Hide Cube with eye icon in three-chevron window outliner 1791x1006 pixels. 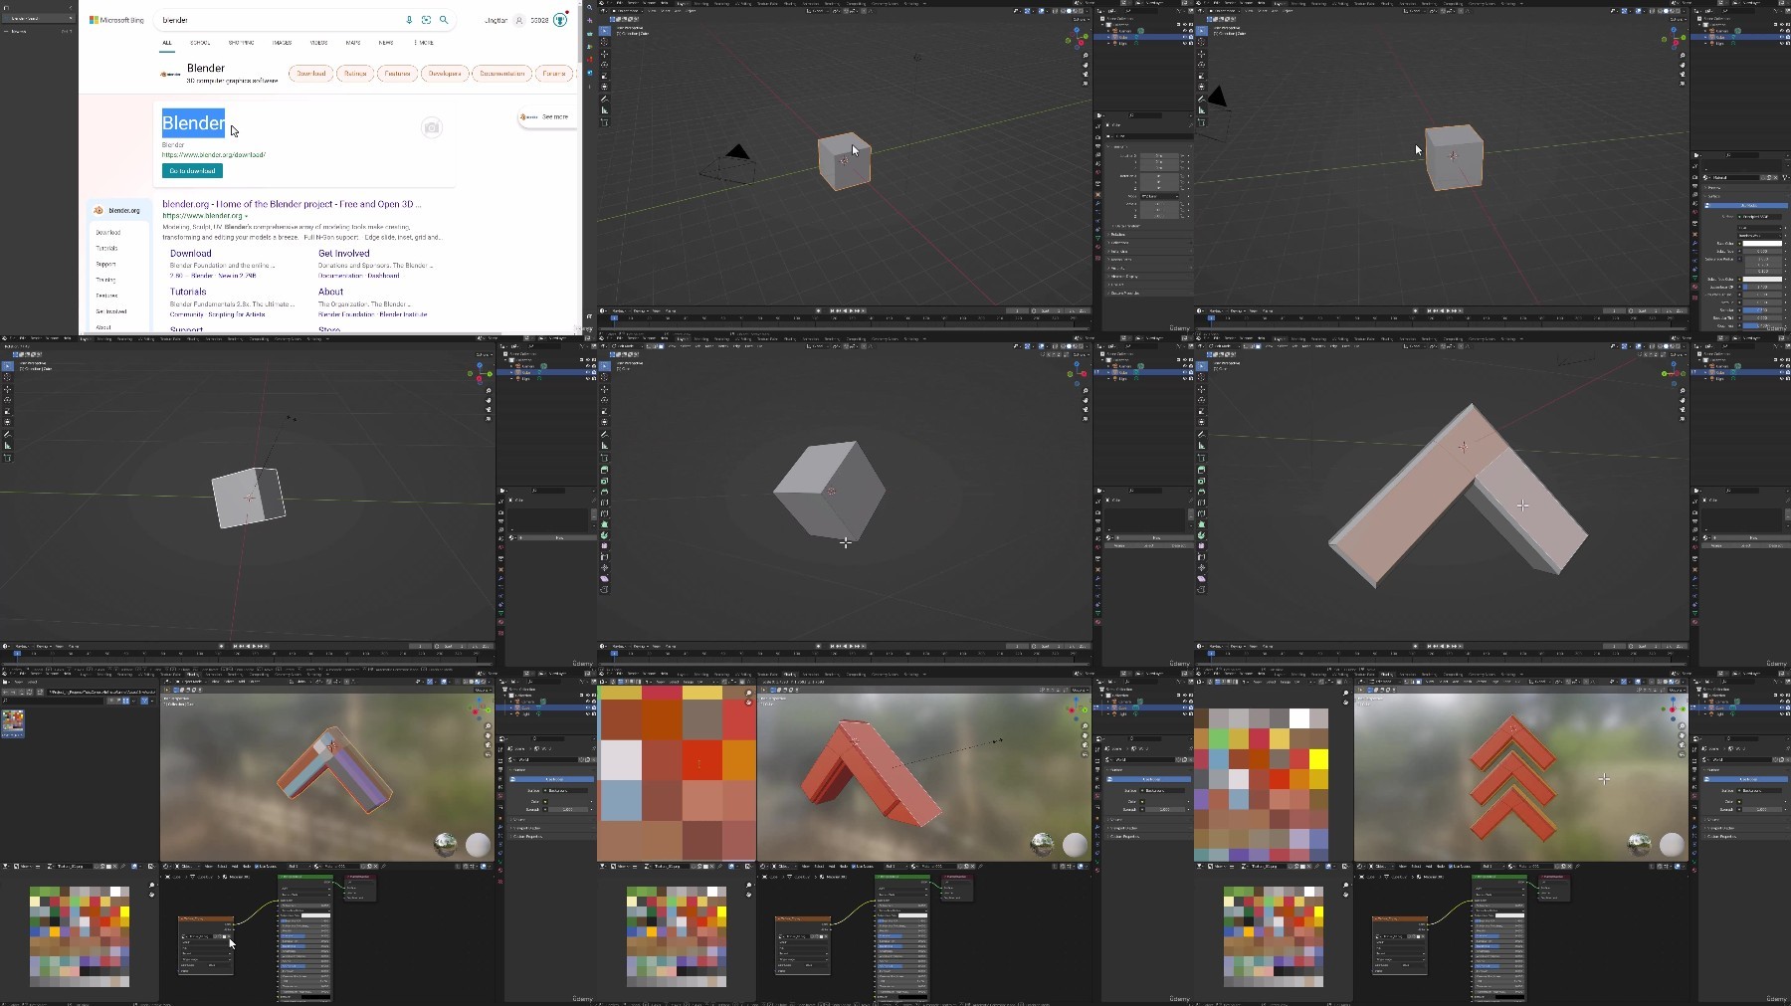coord(1781,707)
